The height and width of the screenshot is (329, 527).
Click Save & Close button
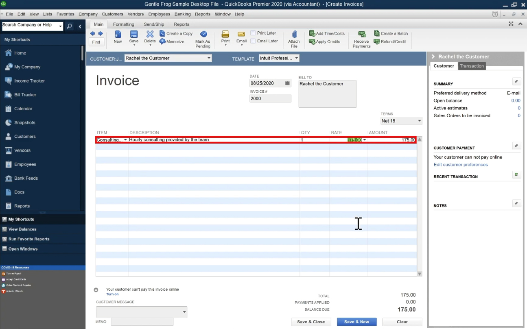311,322
